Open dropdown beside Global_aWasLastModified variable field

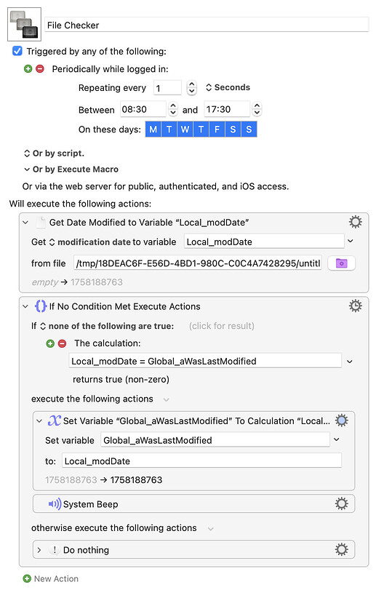[337, 439]
